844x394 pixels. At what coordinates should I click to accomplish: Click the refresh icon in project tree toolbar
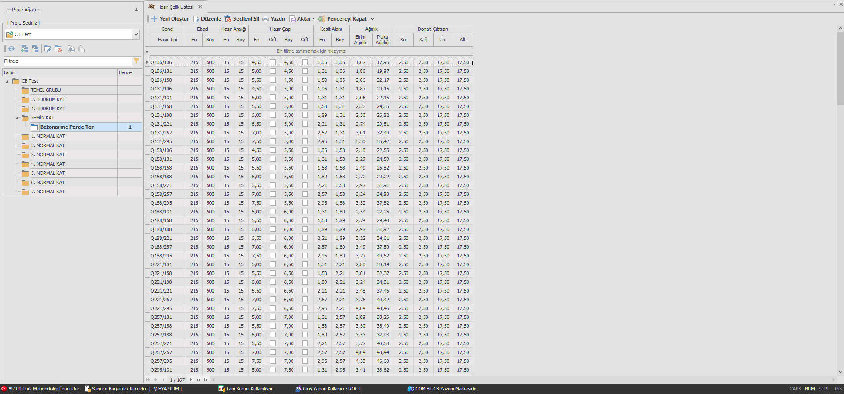[11, 49]
